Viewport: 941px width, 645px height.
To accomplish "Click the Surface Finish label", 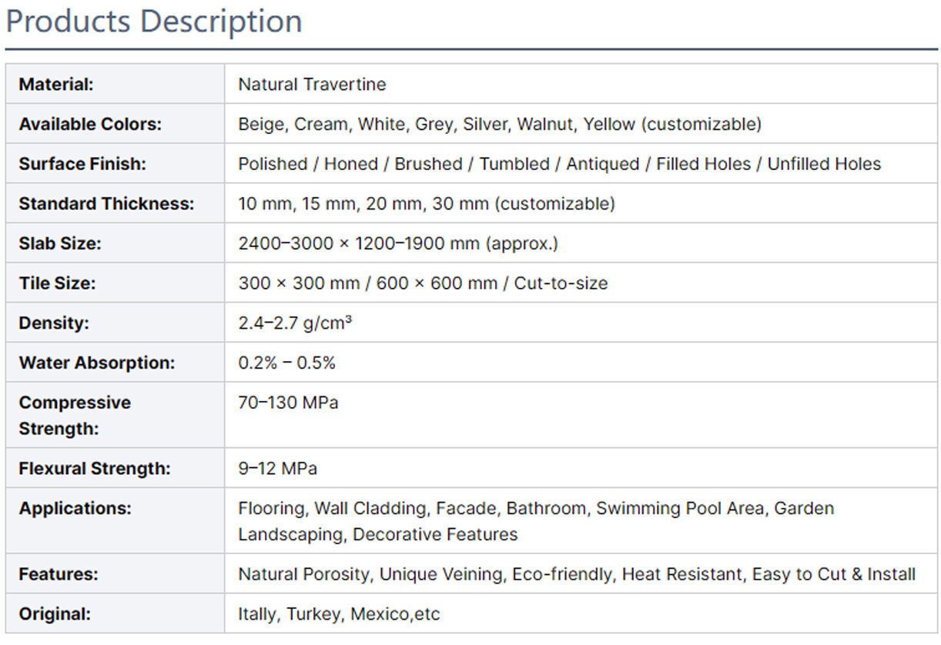I will coord(82,164).
